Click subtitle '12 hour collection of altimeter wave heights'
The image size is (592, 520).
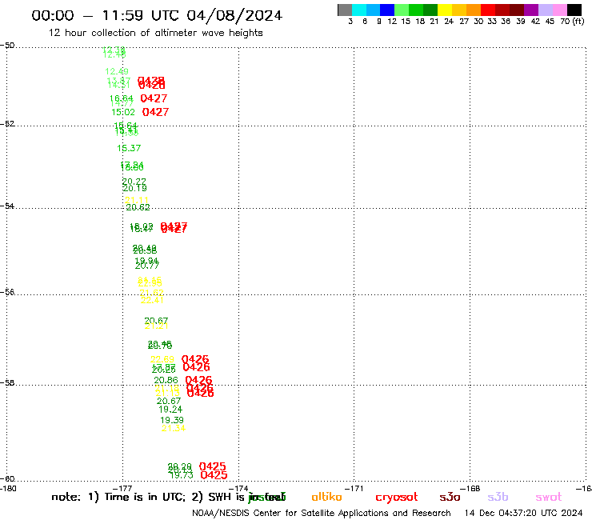pyautogui.click(x=155, y=33)
